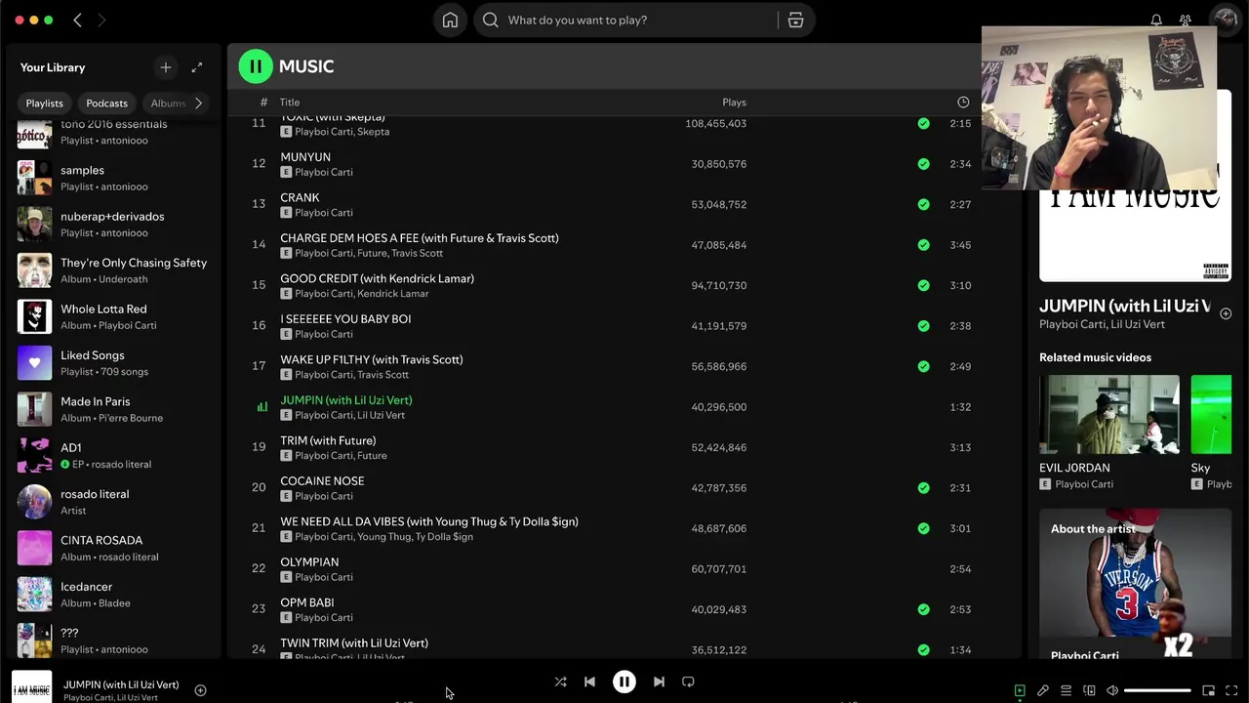Open the Home icon in top bar

[x=450, y=21]
